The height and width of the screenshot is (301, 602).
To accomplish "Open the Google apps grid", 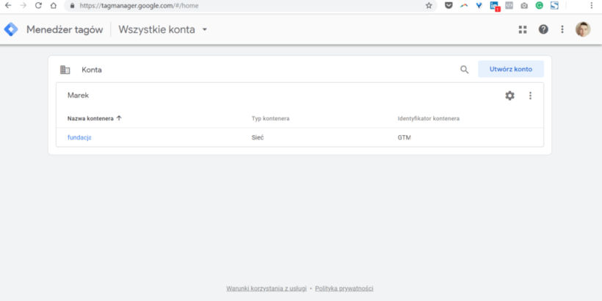I will pyautogui.click(x=523, y=29).
